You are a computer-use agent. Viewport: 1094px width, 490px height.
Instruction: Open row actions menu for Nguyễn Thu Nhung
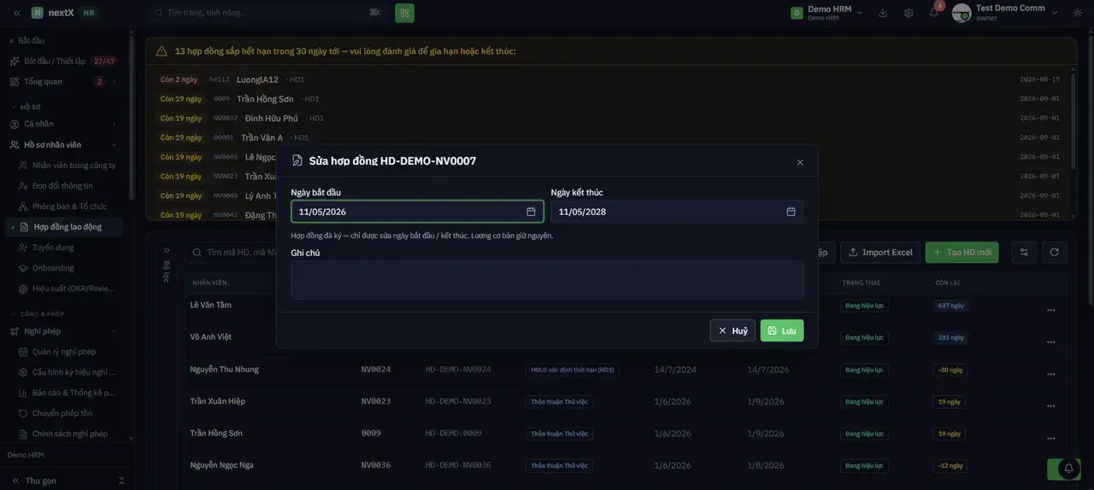coord(1050,374)
